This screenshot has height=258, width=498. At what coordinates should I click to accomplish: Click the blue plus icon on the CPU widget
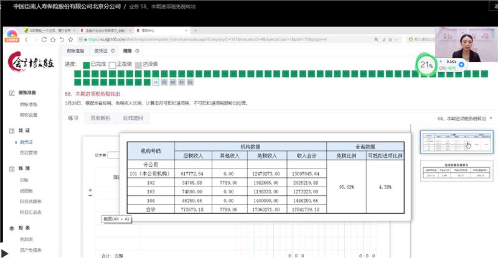click(x=461, y=64)
